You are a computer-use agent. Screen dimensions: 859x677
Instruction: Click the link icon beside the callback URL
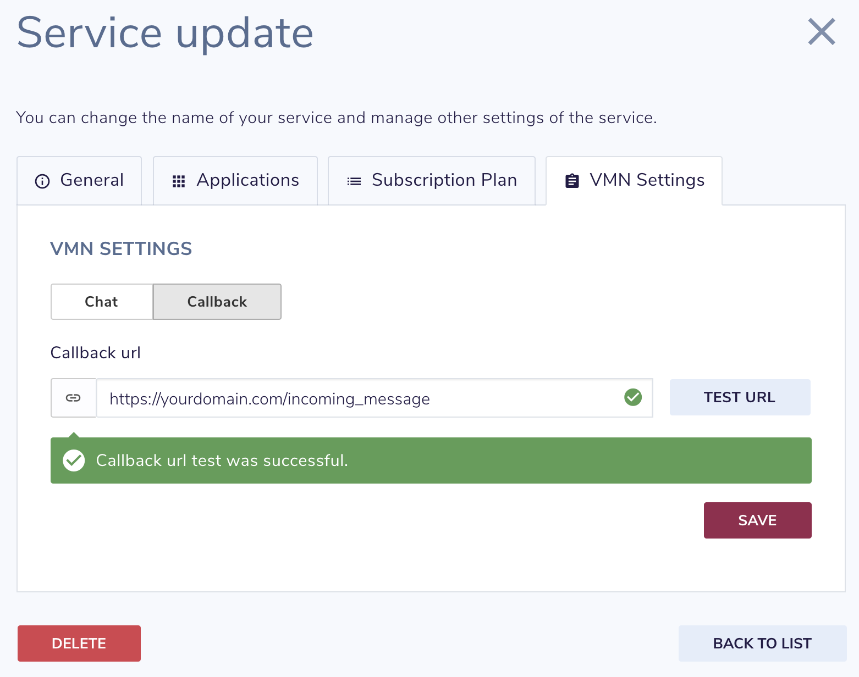[x=73, y=397]
